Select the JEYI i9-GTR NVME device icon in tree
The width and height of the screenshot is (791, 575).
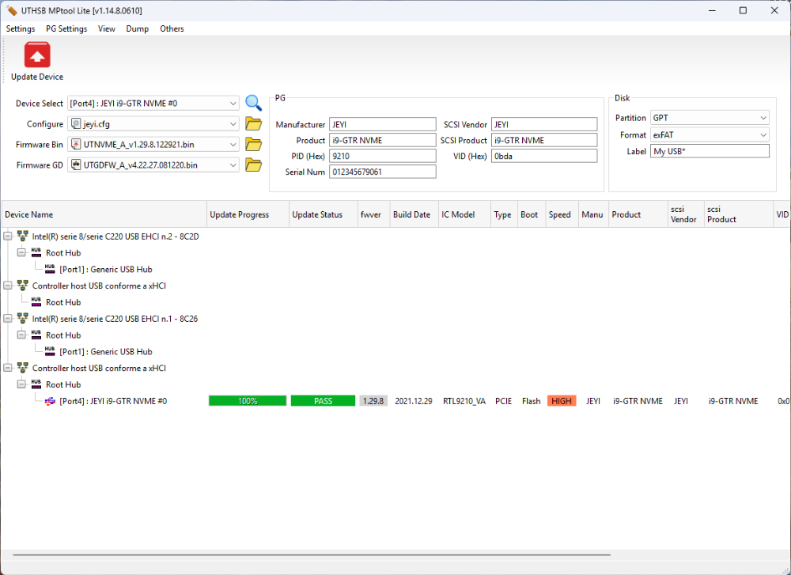pos(51,401)
